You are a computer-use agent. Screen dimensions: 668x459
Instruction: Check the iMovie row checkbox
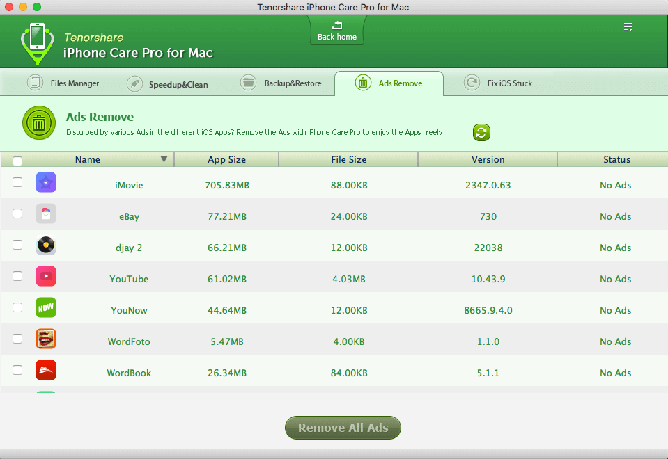pos(17,182)
